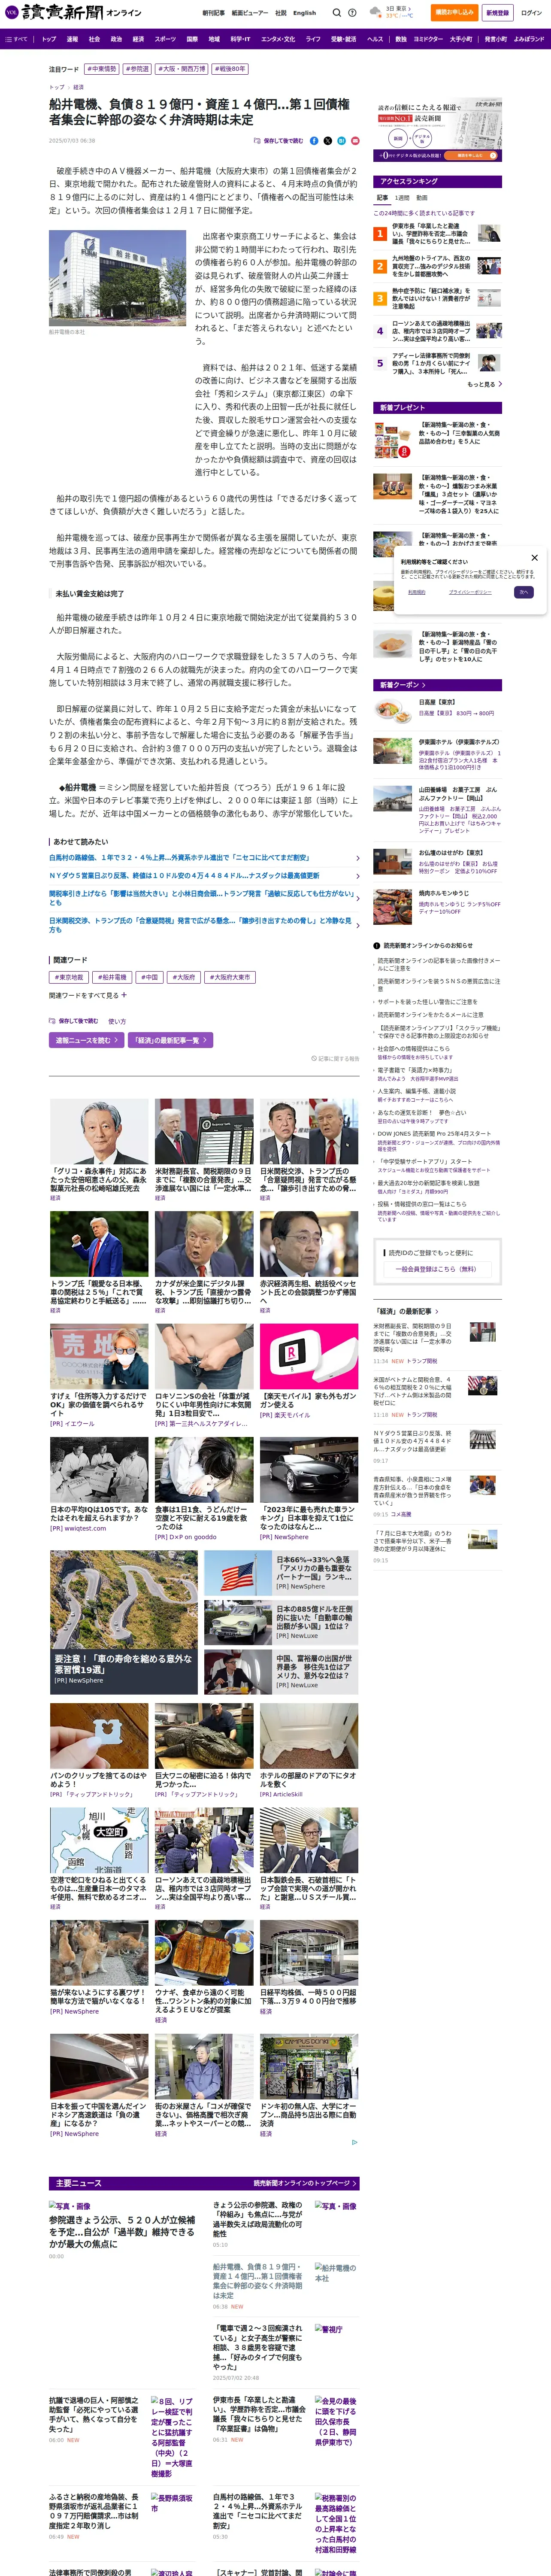Image resolution: width=551 pixels, height=2576 pixels.
Task: Open rank 2 ranking article thumbnail 九州地盤トライアル
Action: 489,266
